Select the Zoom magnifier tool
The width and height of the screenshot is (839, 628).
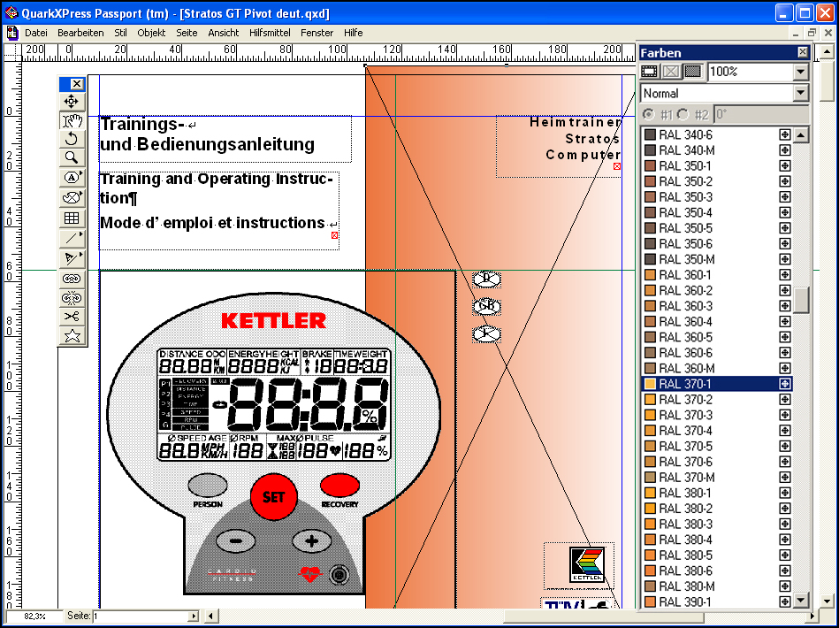point(72,157)
